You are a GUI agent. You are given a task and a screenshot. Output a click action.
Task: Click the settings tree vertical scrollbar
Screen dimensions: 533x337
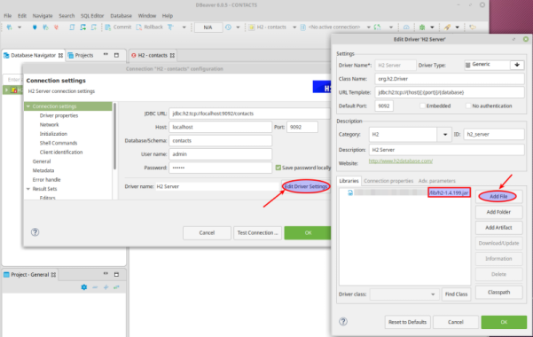(x=115, y=136)
